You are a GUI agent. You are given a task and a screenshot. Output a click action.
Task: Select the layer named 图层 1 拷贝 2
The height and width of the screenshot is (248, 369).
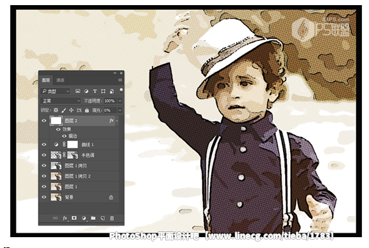78,176
